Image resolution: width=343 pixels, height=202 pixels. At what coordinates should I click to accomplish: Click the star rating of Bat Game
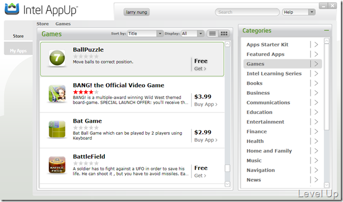coord(86,127)
